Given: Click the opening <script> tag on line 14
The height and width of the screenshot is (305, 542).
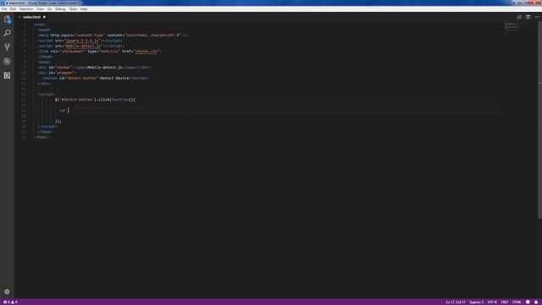Looking at the screenshot, I should pos(47,94).
